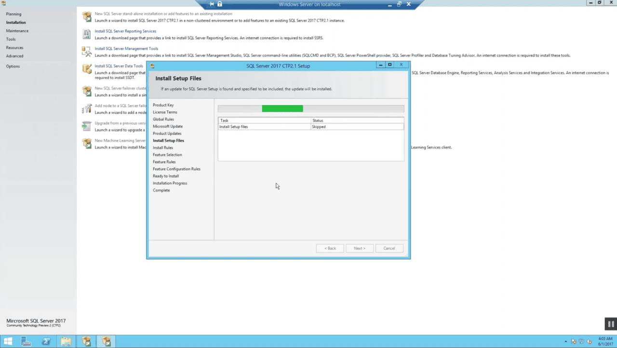Screen dimensions: 617x348
Task: Click the SQL Server Setup title bar icon
Action: [152, 66]
